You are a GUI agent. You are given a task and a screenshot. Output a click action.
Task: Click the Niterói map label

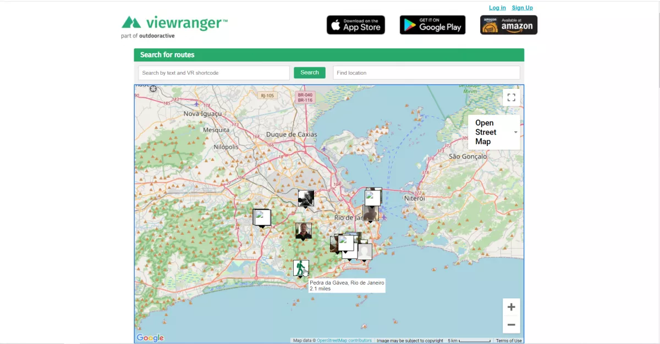(415, 198)
